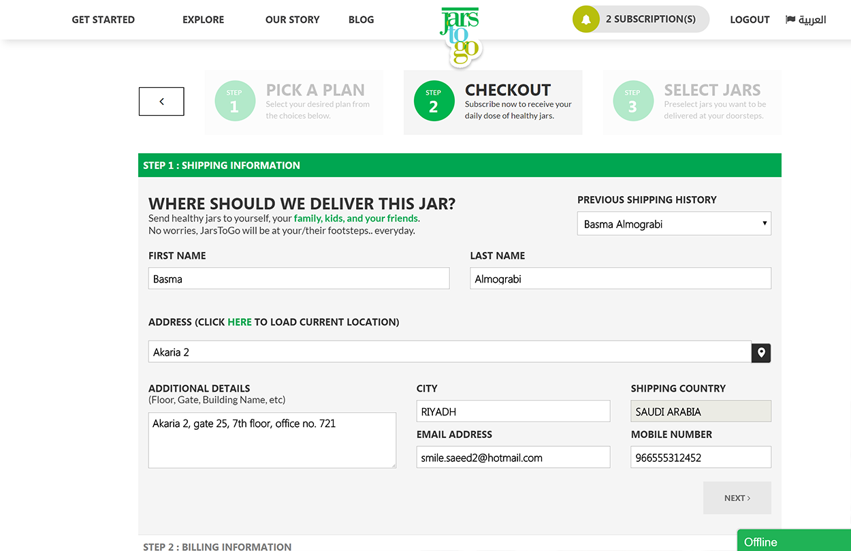Click the notification bell icon
The height and width of the screenshot is (551, 851).
pos(586,20)
